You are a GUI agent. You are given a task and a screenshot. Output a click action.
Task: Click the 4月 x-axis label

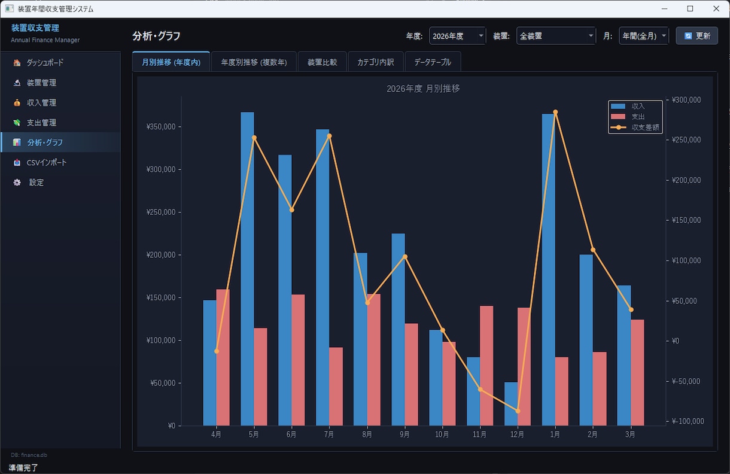coord(216,434)
